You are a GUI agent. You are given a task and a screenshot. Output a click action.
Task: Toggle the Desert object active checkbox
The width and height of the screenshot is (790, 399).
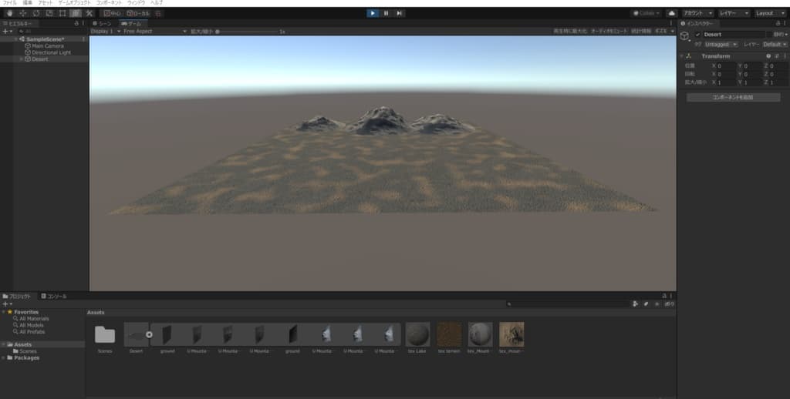pyautogui.click(x=698, y=35)
